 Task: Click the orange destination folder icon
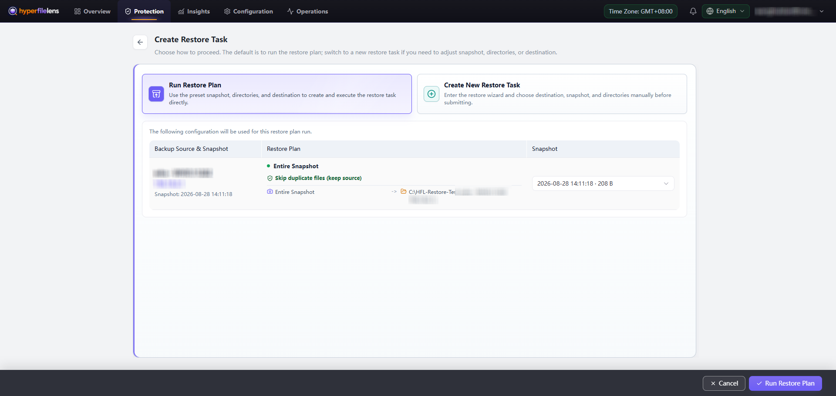pyautogui.click(x=404, y=191)
